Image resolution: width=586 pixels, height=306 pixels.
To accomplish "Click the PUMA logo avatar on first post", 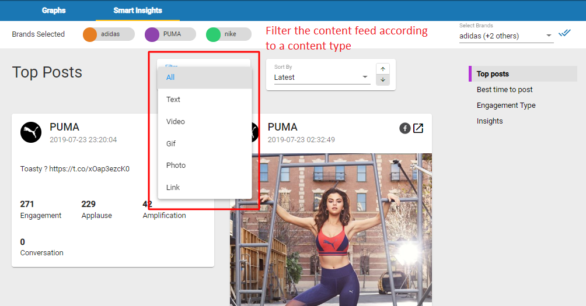I will [31, 132].
